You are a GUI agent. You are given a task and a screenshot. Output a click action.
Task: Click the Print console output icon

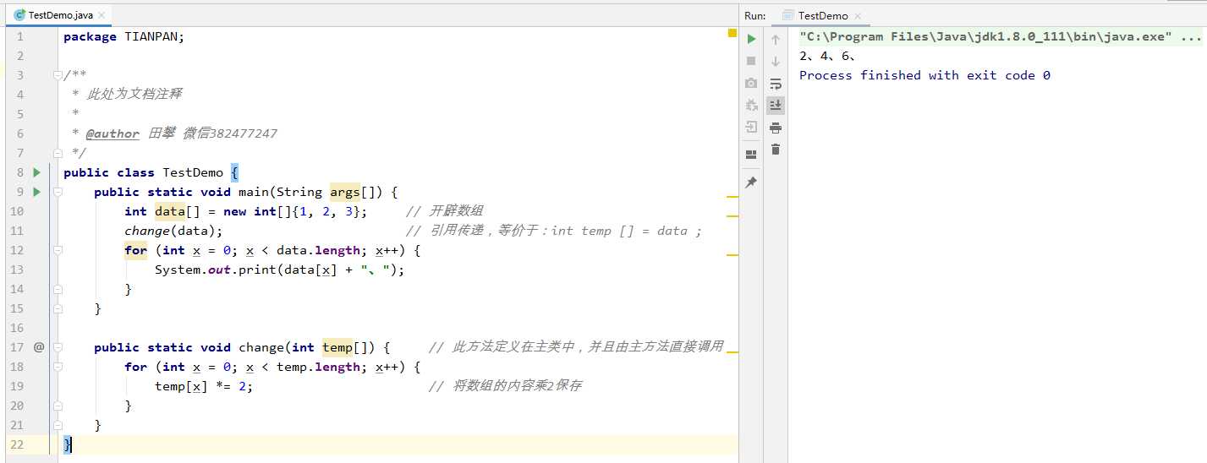pos(776,128)
